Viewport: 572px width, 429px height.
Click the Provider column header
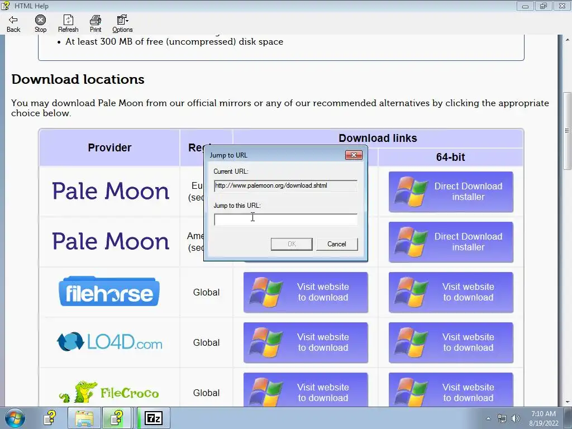[x=109, y=147]
